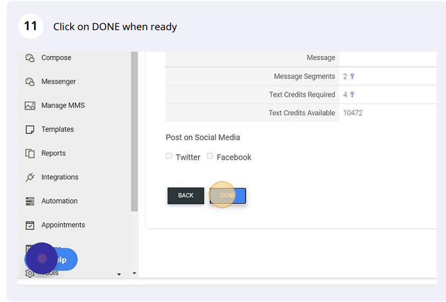Tick the Facebook checkbox

point(210,156)
